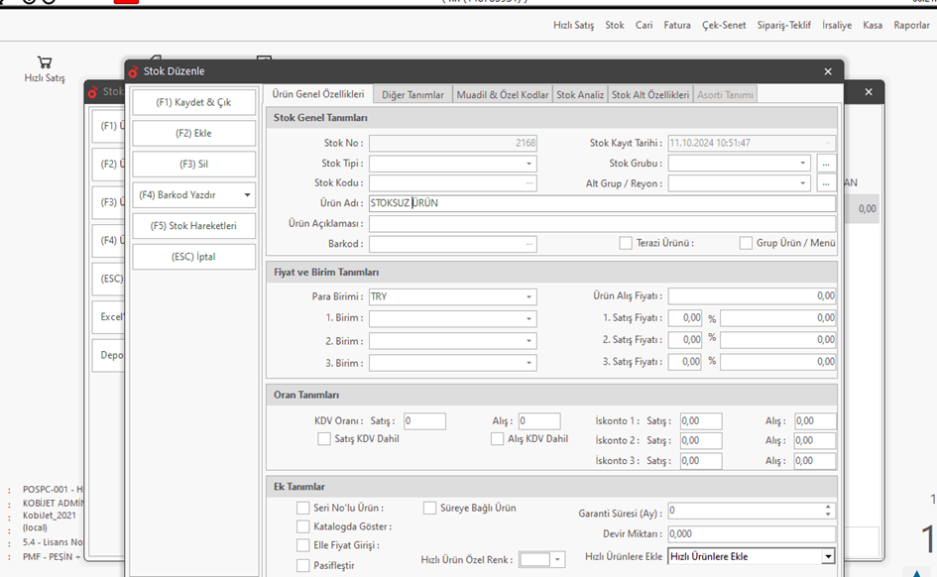Focus the Ürün Adı field

602,203
